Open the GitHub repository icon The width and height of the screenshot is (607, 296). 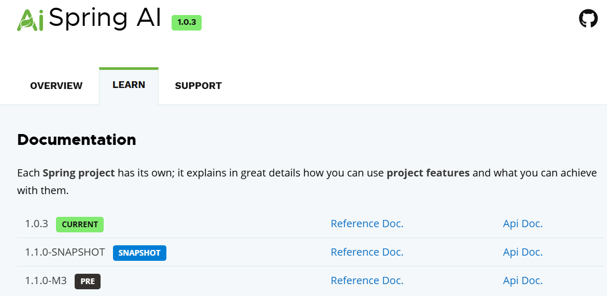588,19
